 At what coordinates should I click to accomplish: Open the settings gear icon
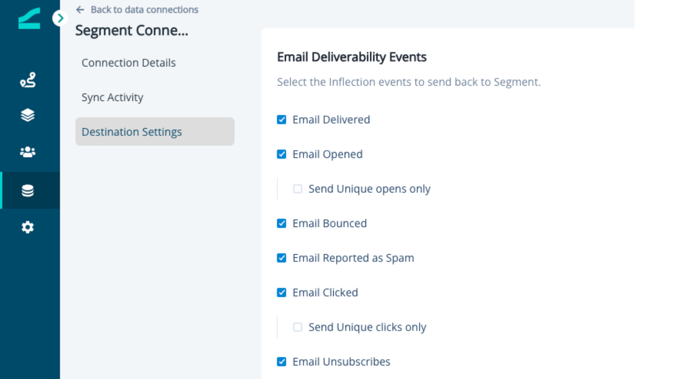click(28, 227)
